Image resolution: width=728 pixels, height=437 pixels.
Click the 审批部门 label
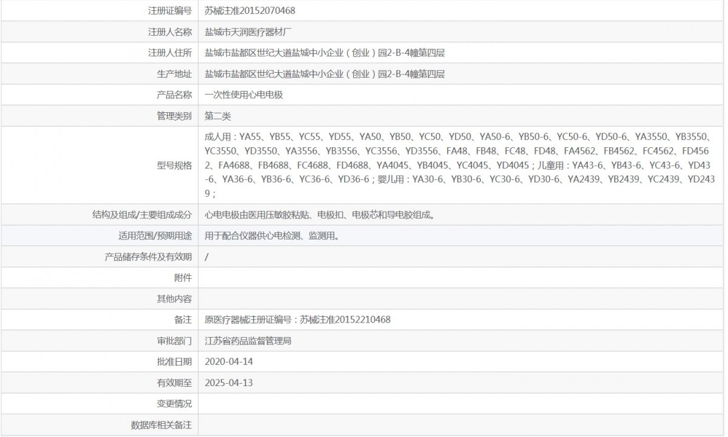[x=174, y=341]
